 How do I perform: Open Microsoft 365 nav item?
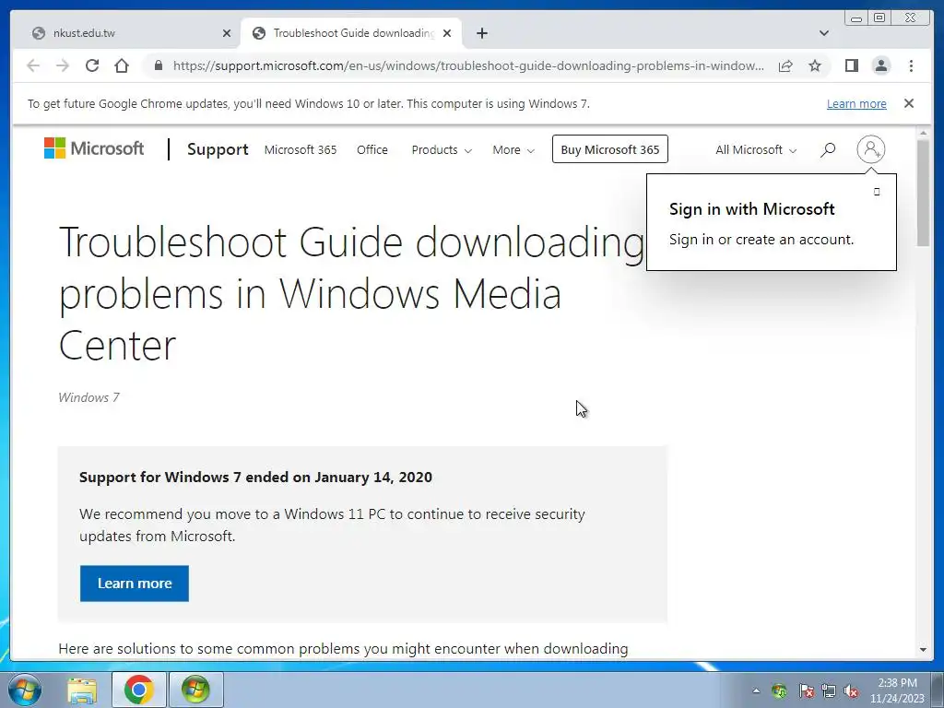point(301,150)
